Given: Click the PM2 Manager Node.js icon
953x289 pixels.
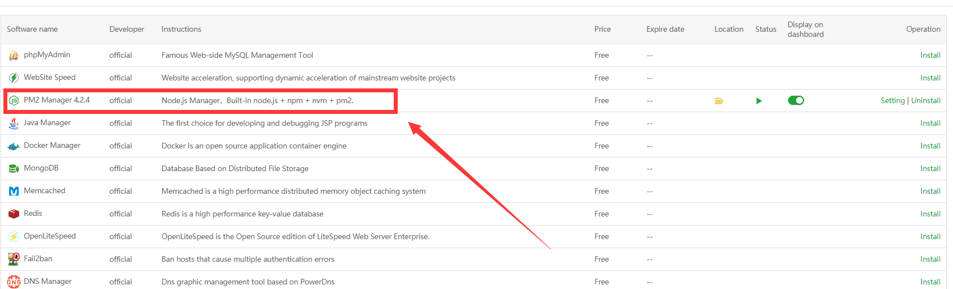Looking at the screenshot, I should point(14,100).
